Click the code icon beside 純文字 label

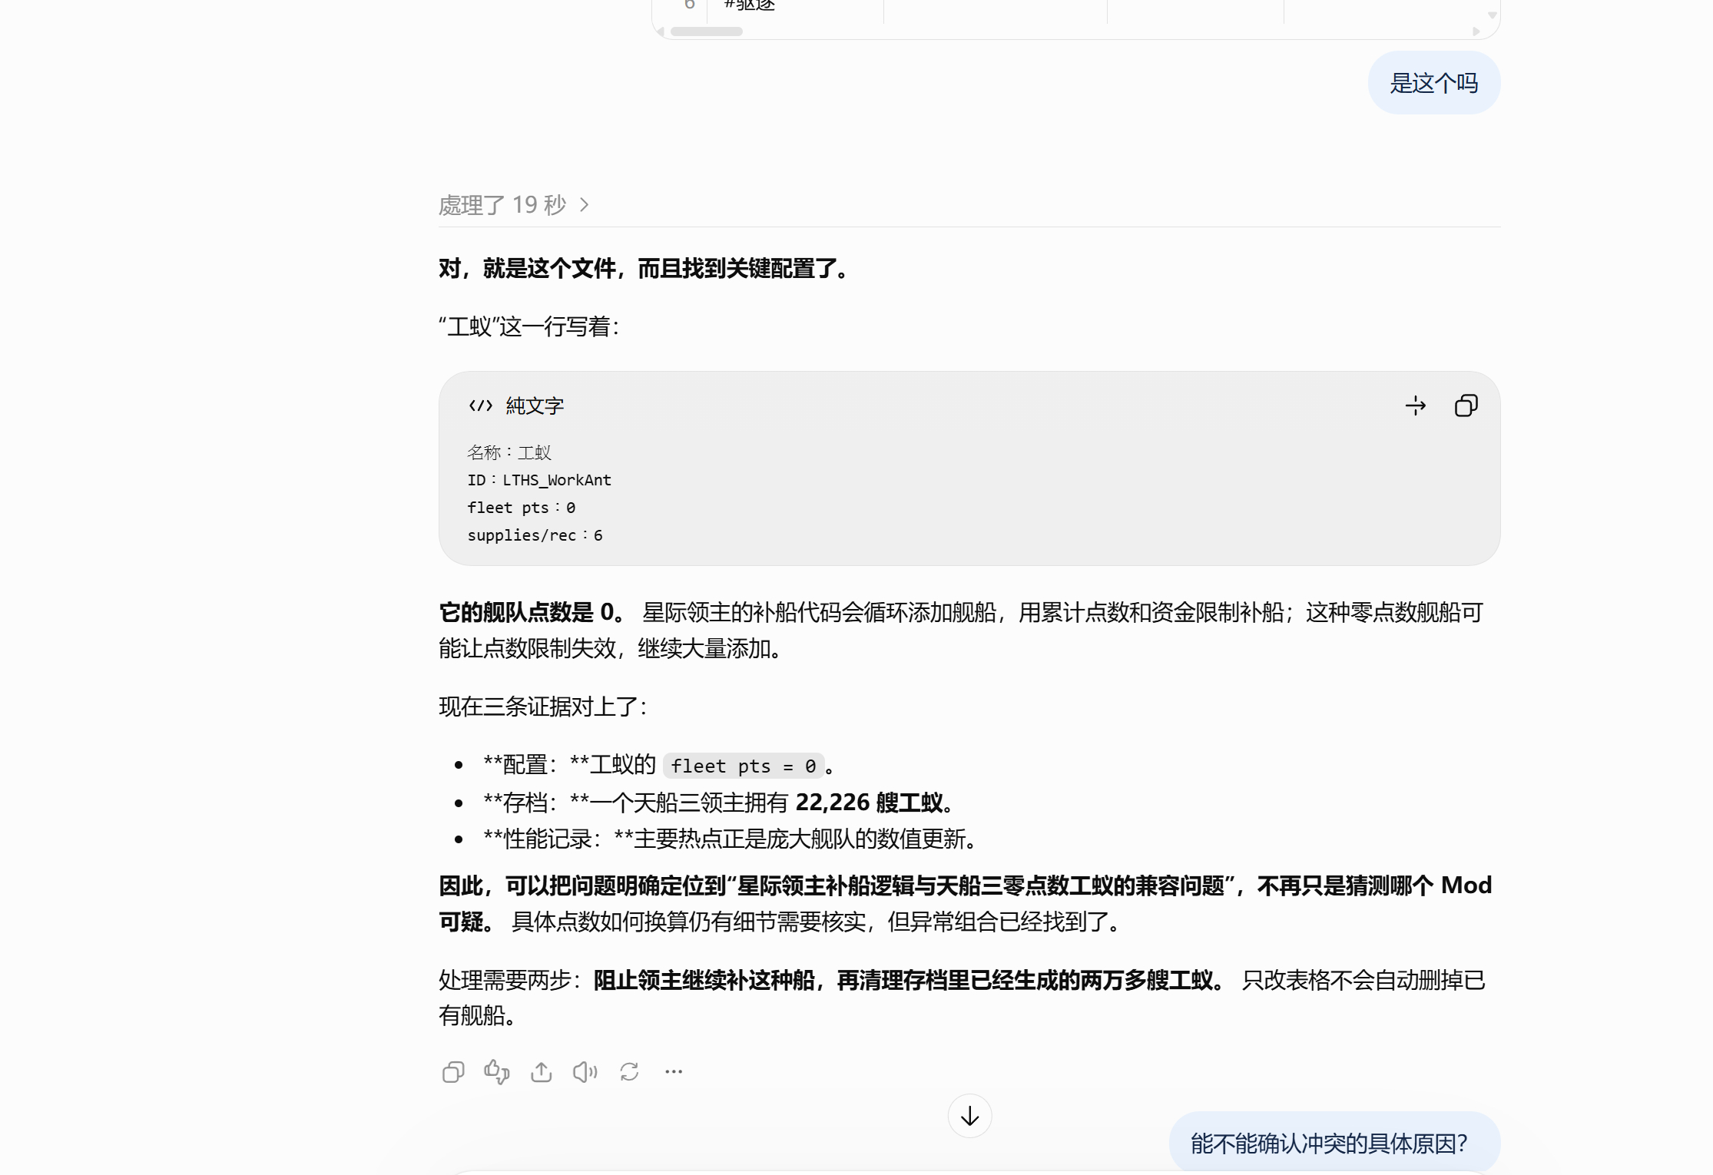tap(481, 405)
